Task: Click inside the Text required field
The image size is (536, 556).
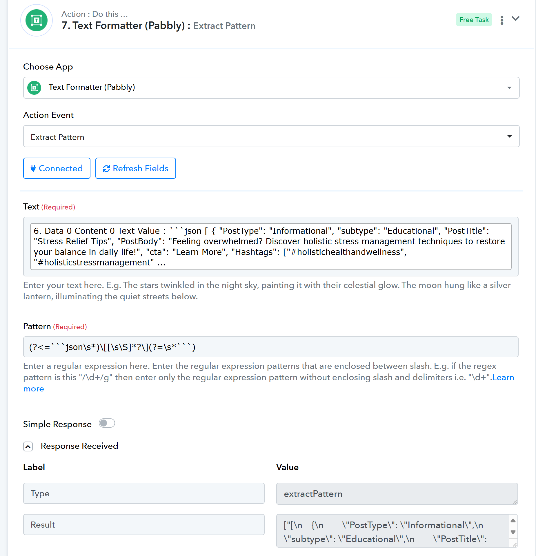Action: [x=271, y=247]
